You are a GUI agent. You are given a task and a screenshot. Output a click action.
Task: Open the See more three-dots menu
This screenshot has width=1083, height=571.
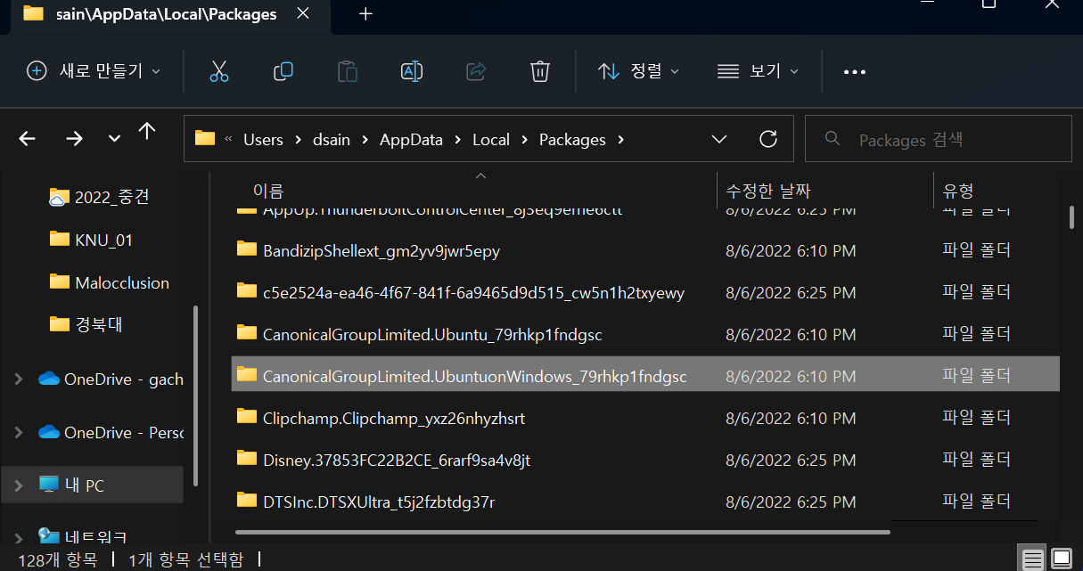point(855,72)
